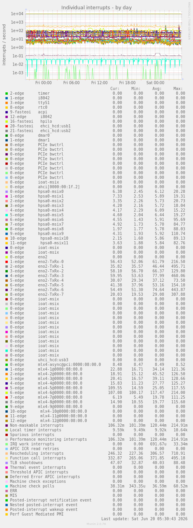This screenshot has height=528, width=193.
Task: Click the Rescheduling interrupts color swatch
Action: pyautogui.click(x=7, y=454)
